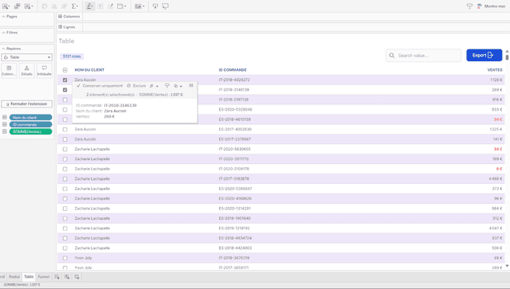Click the data guide icon left of Montre-moi
Screen dimensions: 510x289
click(469, 6)
